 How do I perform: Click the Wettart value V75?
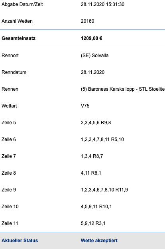(85, 106)
